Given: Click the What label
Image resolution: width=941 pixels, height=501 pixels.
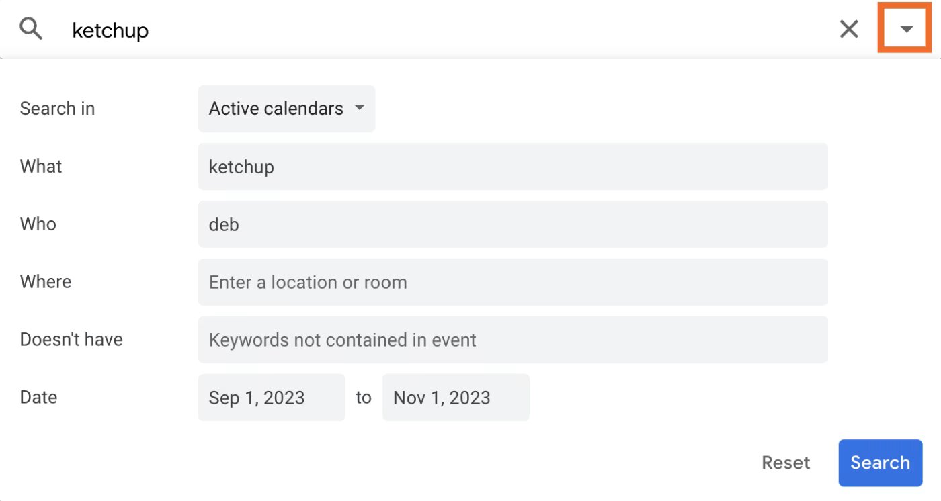Looking at the screenshot, I should pos(41,167).
